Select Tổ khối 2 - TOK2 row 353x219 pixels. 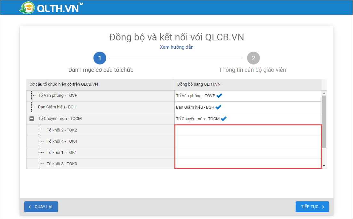point(100,130)
